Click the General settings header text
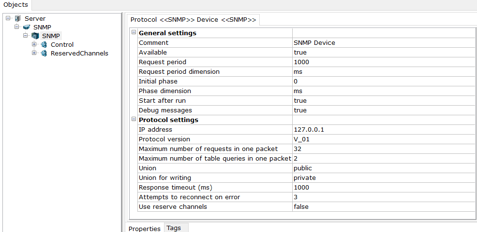The width and height of the screenshot is (477, 232). (x=167, y=33)
